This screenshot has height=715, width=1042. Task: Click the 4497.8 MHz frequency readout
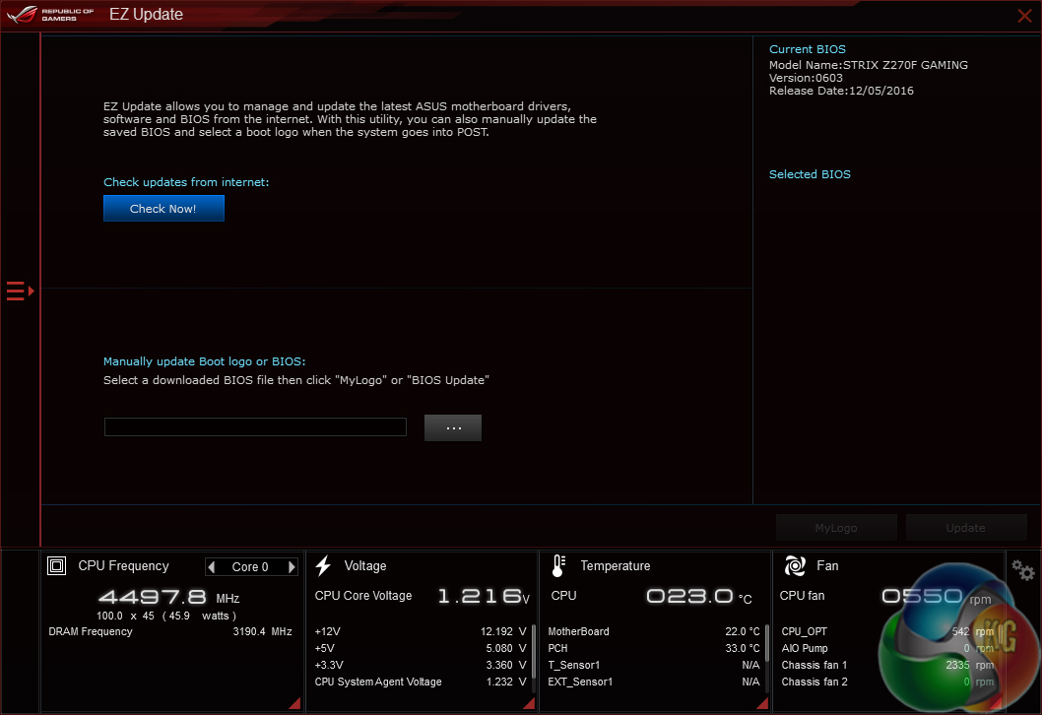tap(168, 597)
